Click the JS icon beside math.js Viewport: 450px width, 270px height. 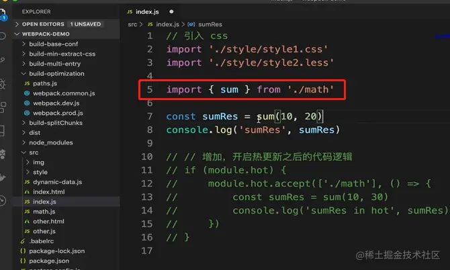[27, 212]
